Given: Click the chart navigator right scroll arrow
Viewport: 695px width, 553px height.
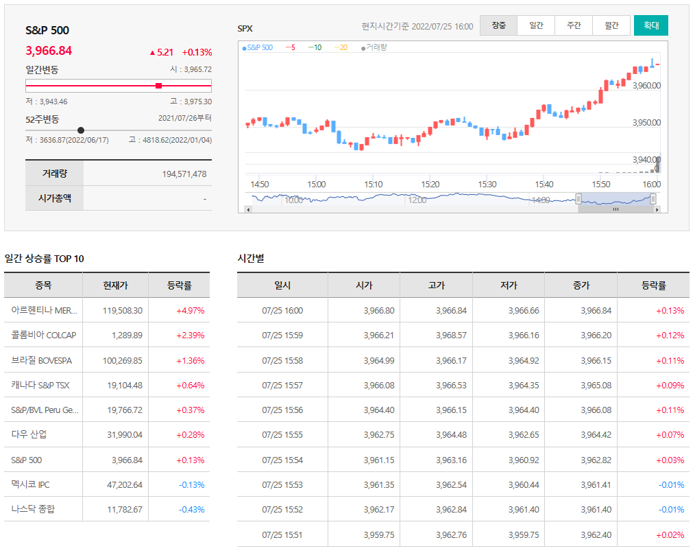Looking at the screenshot, I should tap(657, 209).
